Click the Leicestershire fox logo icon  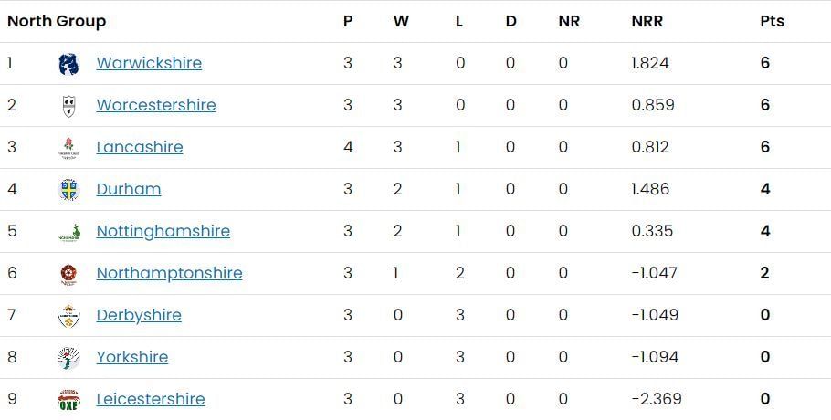68,400
